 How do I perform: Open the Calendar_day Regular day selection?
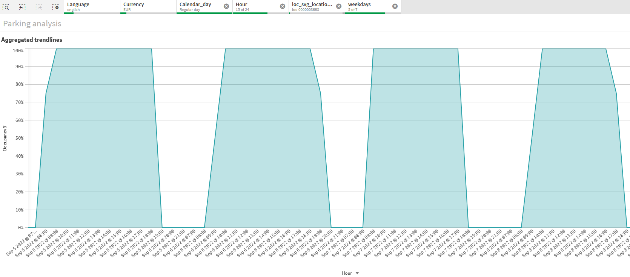200,7
